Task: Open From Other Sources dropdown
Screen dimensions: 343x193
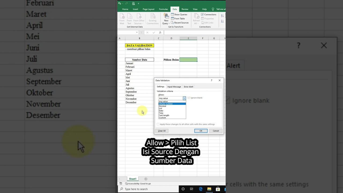Action: 139,19
